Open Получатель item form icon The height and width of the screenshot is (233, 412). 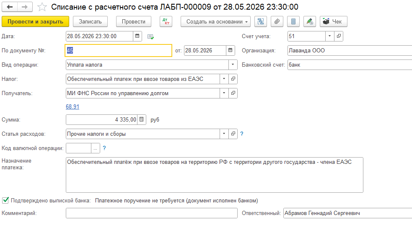(233, 93)
